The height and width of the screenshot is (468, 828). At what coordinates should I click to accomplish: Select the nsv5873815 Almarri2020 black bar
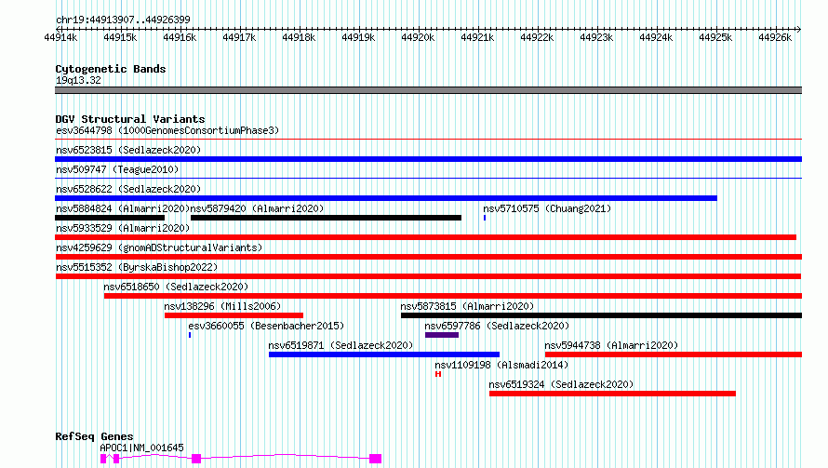click(601, 315)
